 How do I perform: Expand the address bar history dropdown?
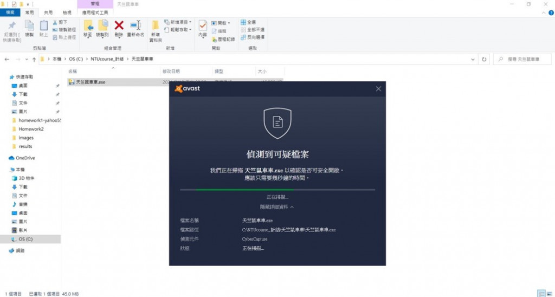tap(473, 60)
